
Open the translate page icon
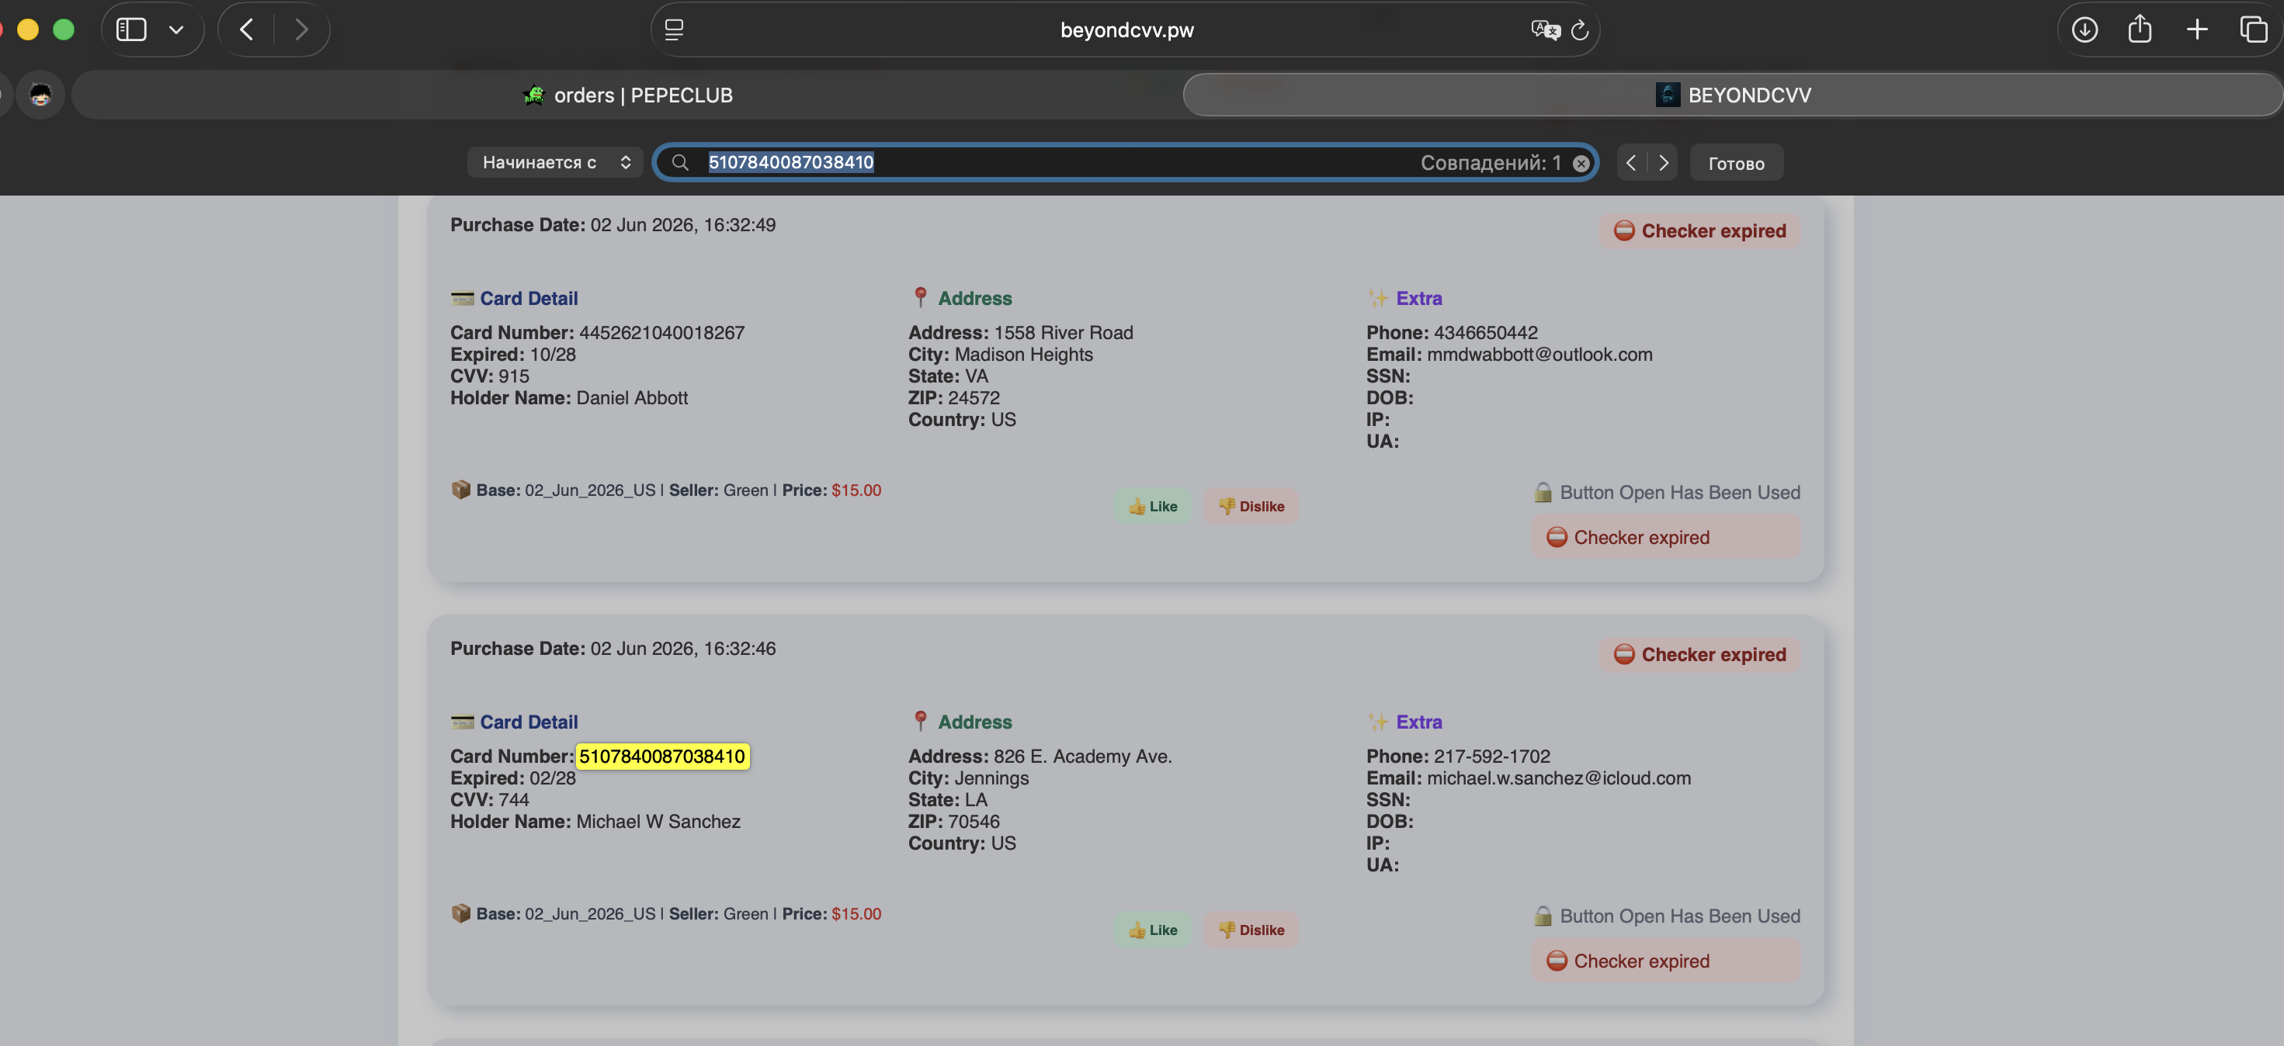point(1545,29)
